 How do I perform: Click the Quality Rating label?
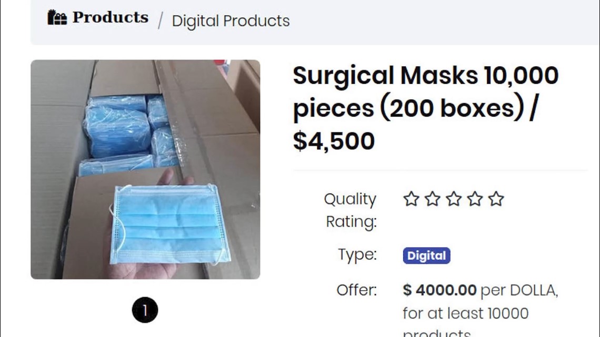(x=351, y=210)
